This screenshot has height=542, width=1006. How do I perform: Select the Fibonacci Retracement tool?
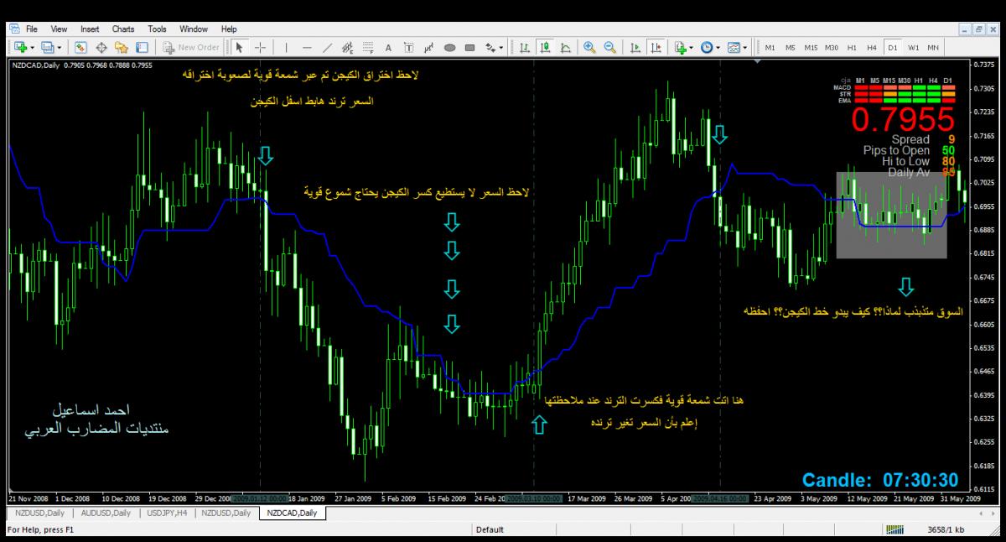(368, 48)
